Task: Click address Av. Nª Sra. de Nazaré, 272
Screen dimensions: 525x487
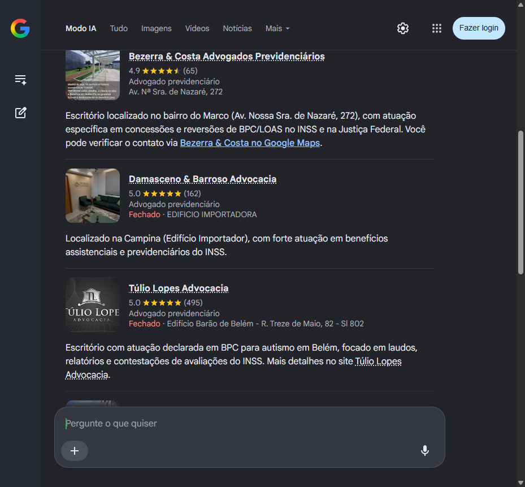Action: pyautogui.click(x=176, y=92)
